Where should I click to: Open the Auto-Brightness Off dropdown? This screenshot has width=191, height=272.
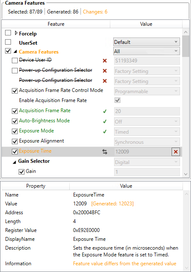click(147, 121)
